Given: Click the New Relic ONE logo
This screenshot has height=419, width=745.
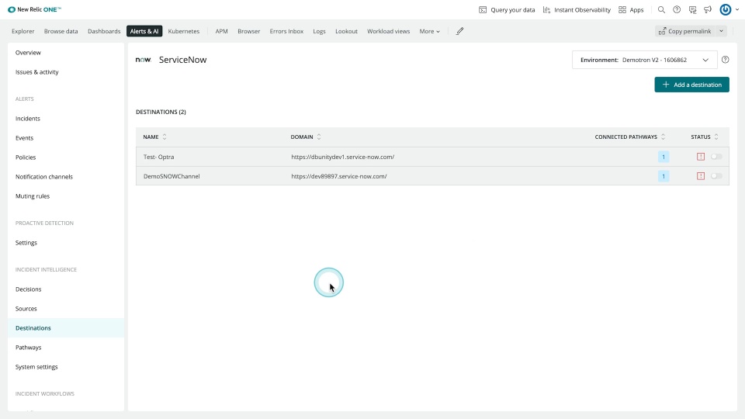Looking at the screenshot, I should click(34, 9).
